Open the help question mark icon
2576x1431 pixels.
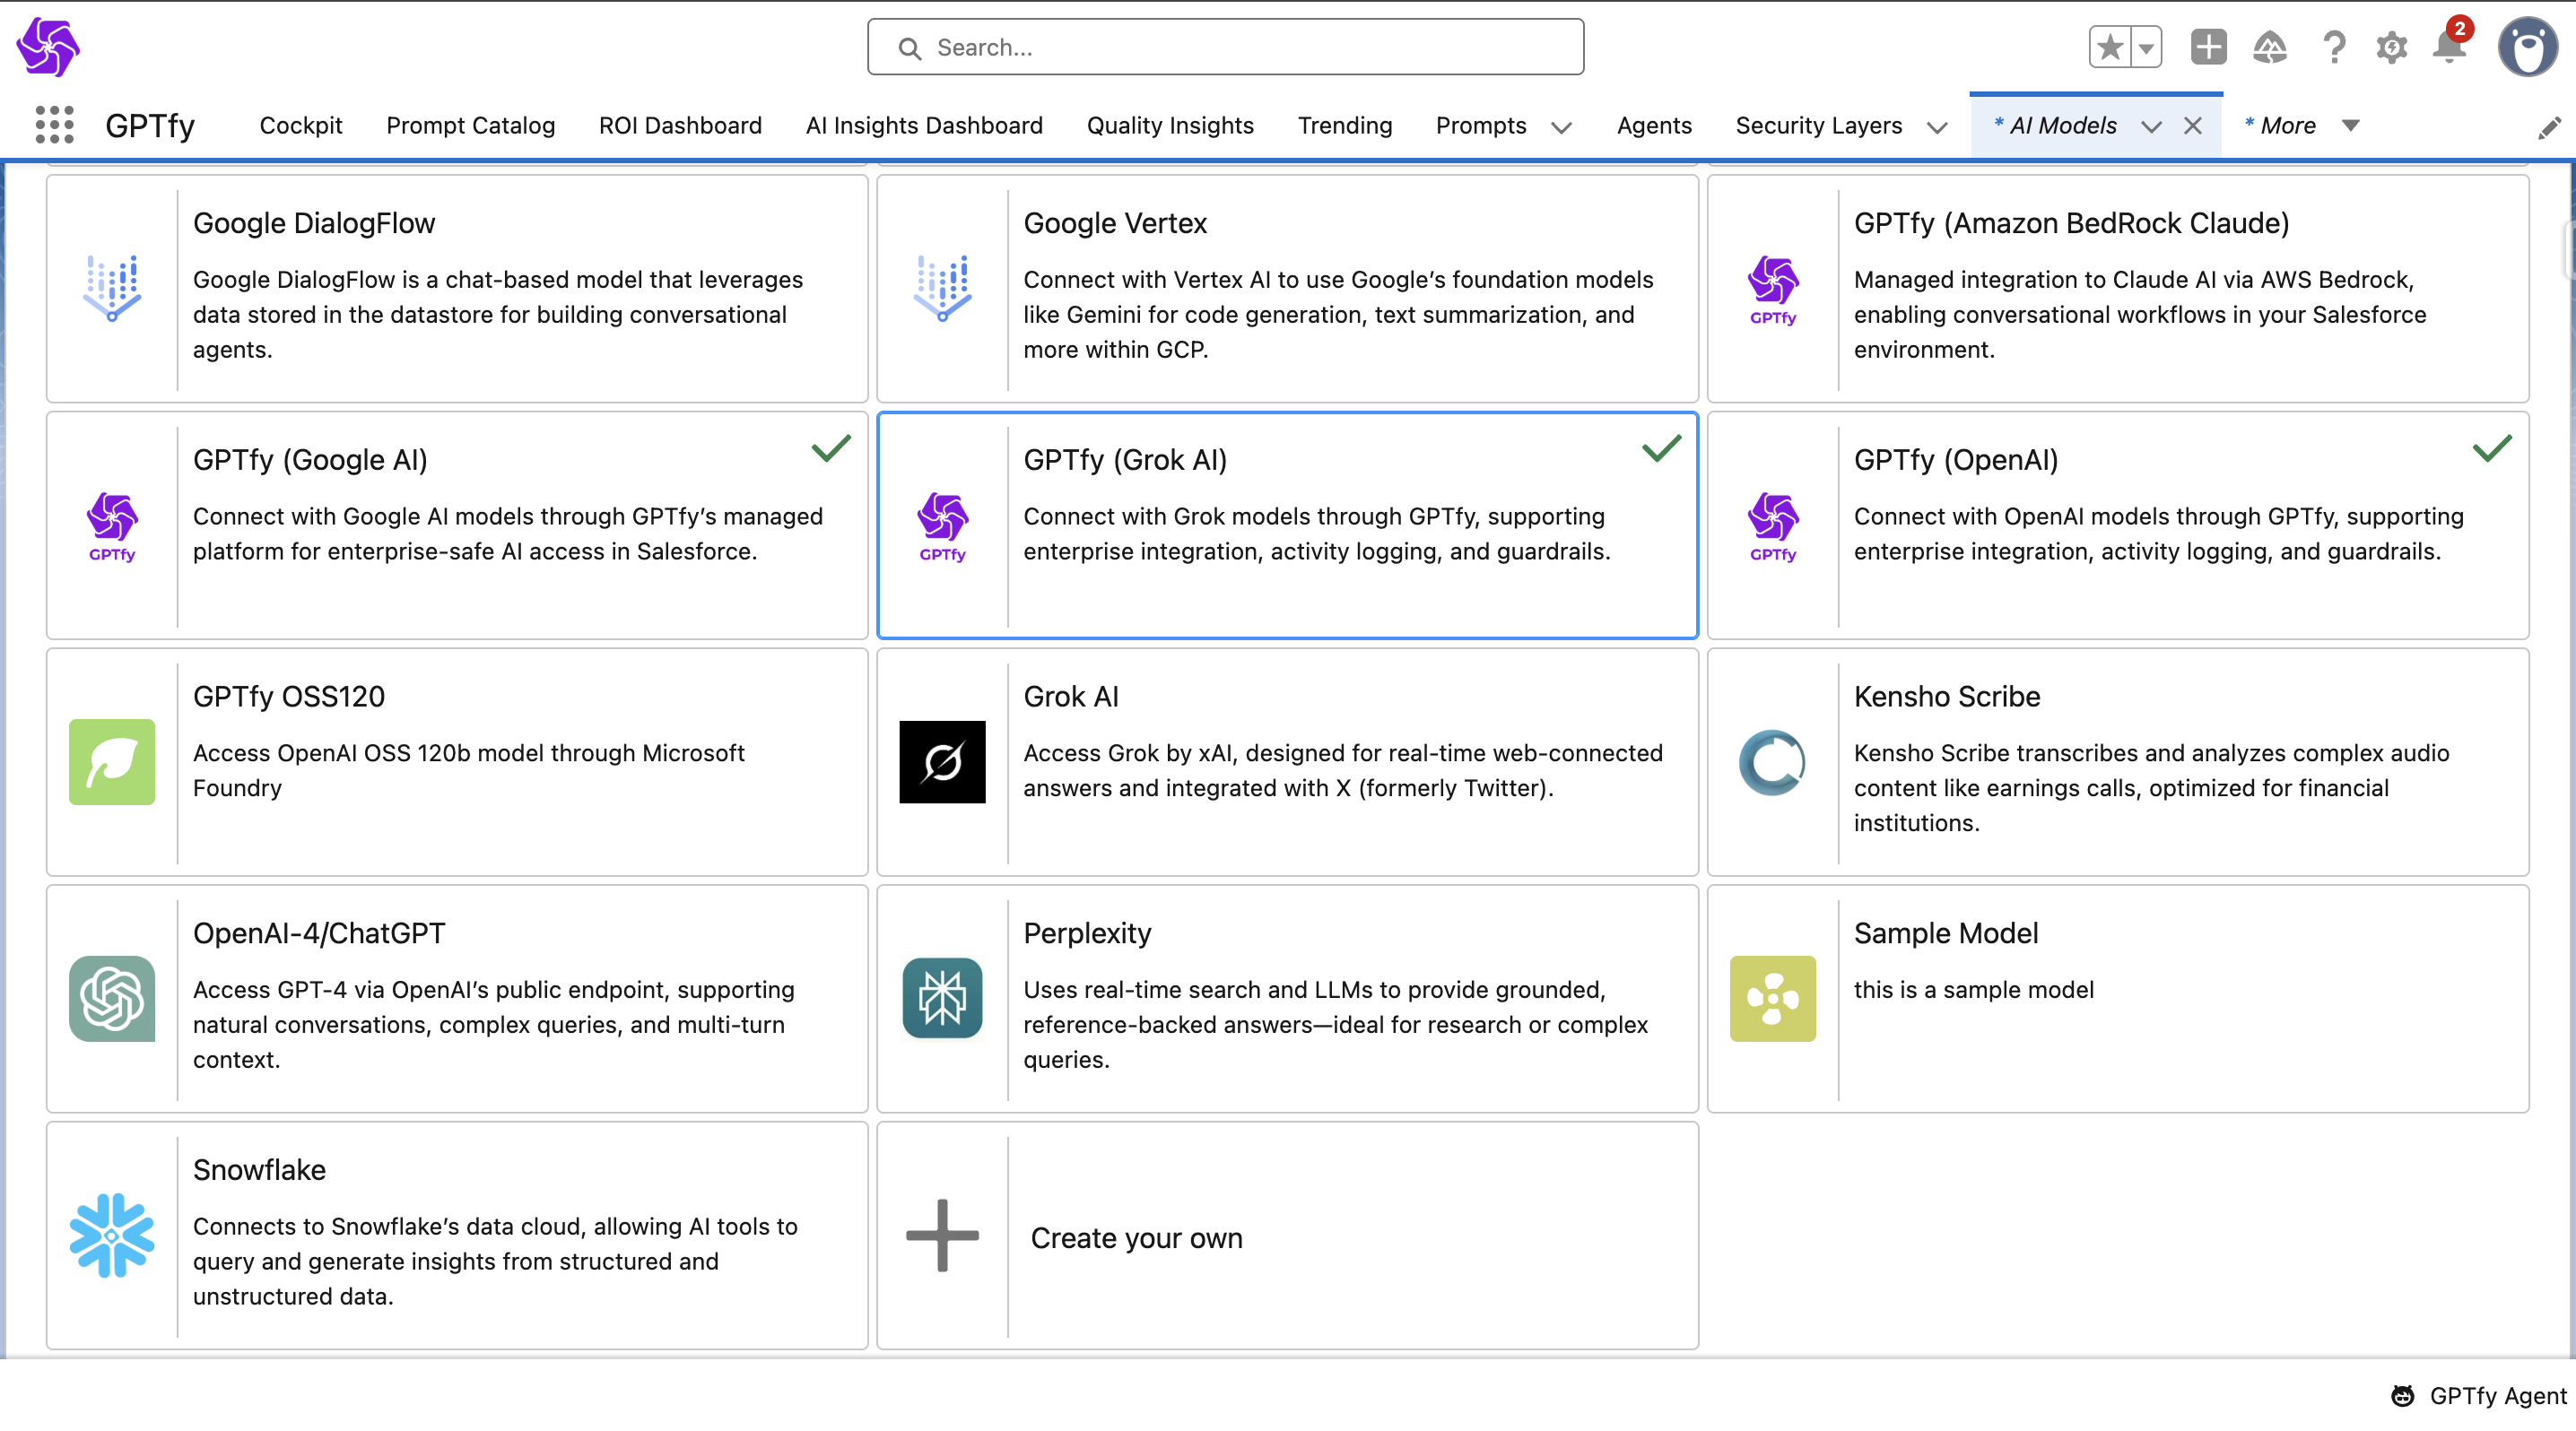2333,47
